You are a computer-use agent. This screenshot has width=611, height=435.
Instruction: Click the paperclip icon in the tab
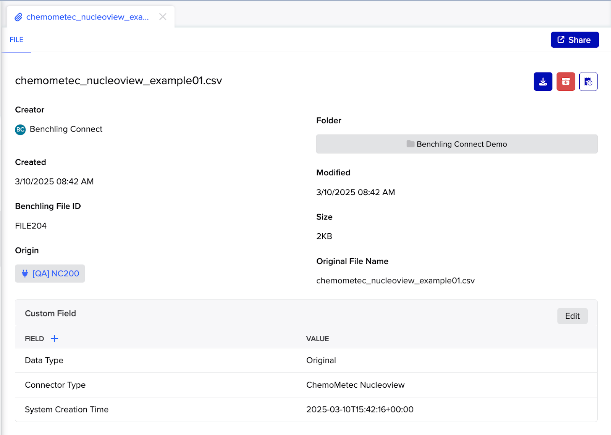point(18,17)
